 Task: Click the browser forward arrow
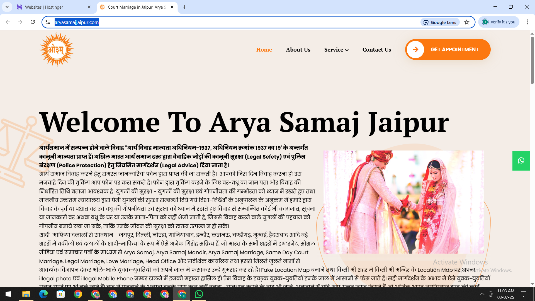click(x=20, y=22)
